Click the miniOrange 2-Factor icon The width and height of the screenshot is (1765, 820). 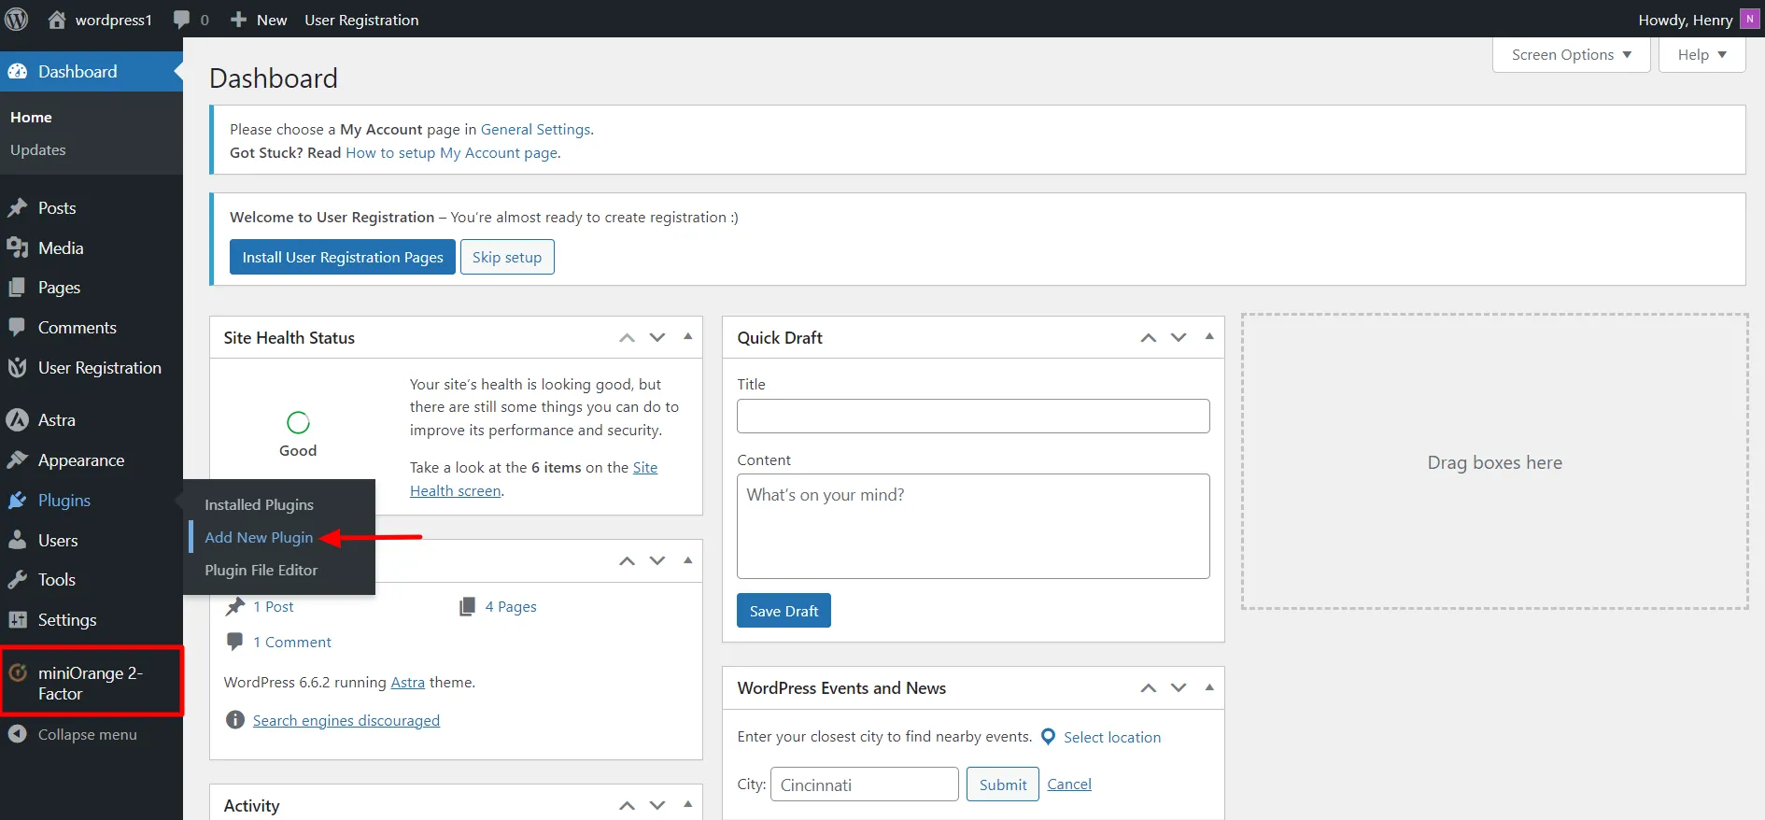coord(18,672)
